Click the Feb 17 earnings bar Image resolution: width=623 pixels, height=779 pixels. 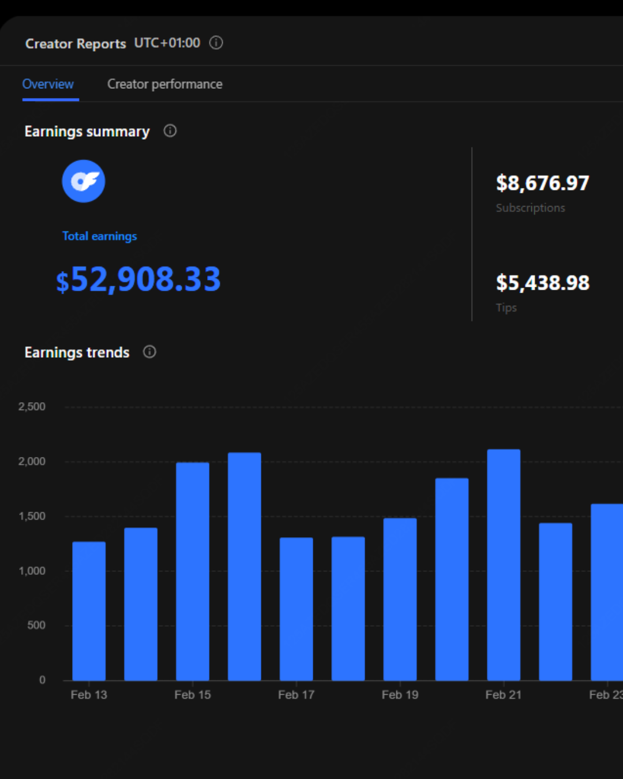point(296,609)
